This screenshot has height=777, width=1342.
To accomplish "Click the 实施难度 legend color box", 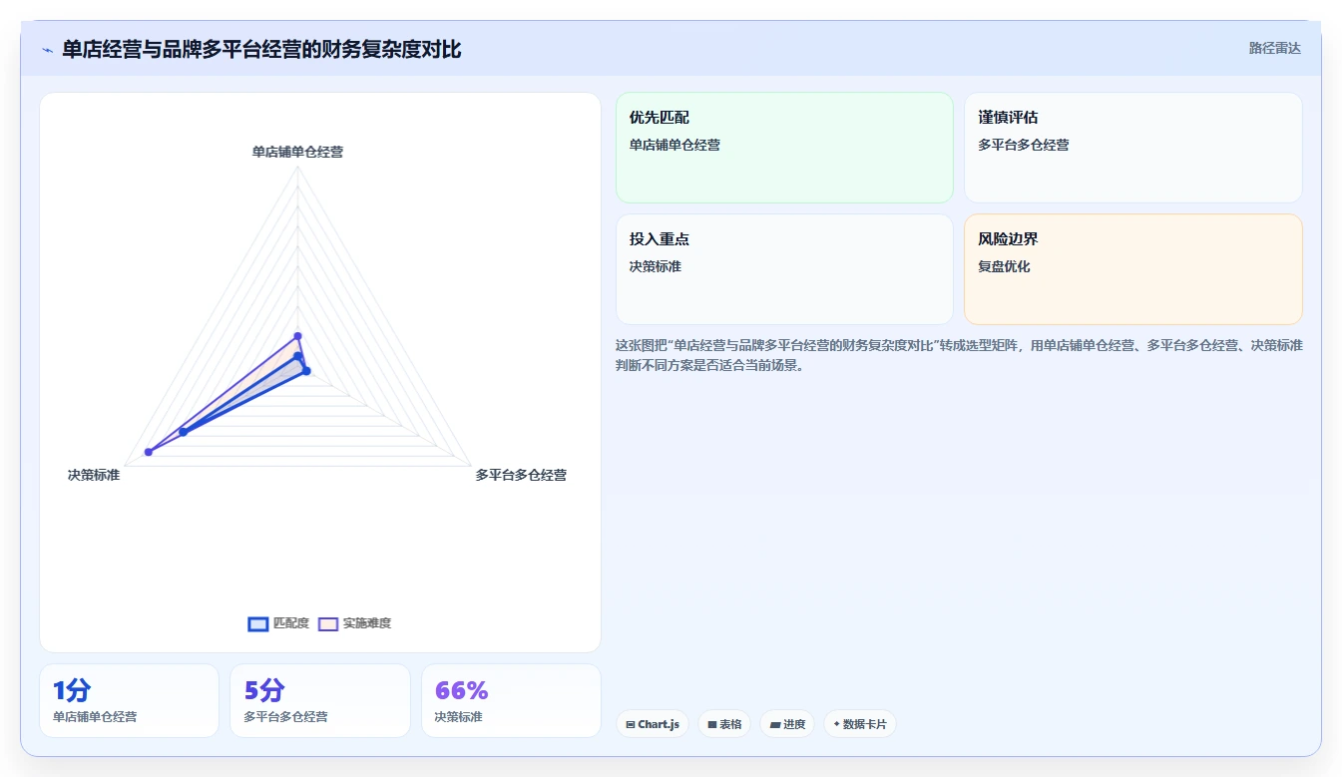I will click(328, 623).
